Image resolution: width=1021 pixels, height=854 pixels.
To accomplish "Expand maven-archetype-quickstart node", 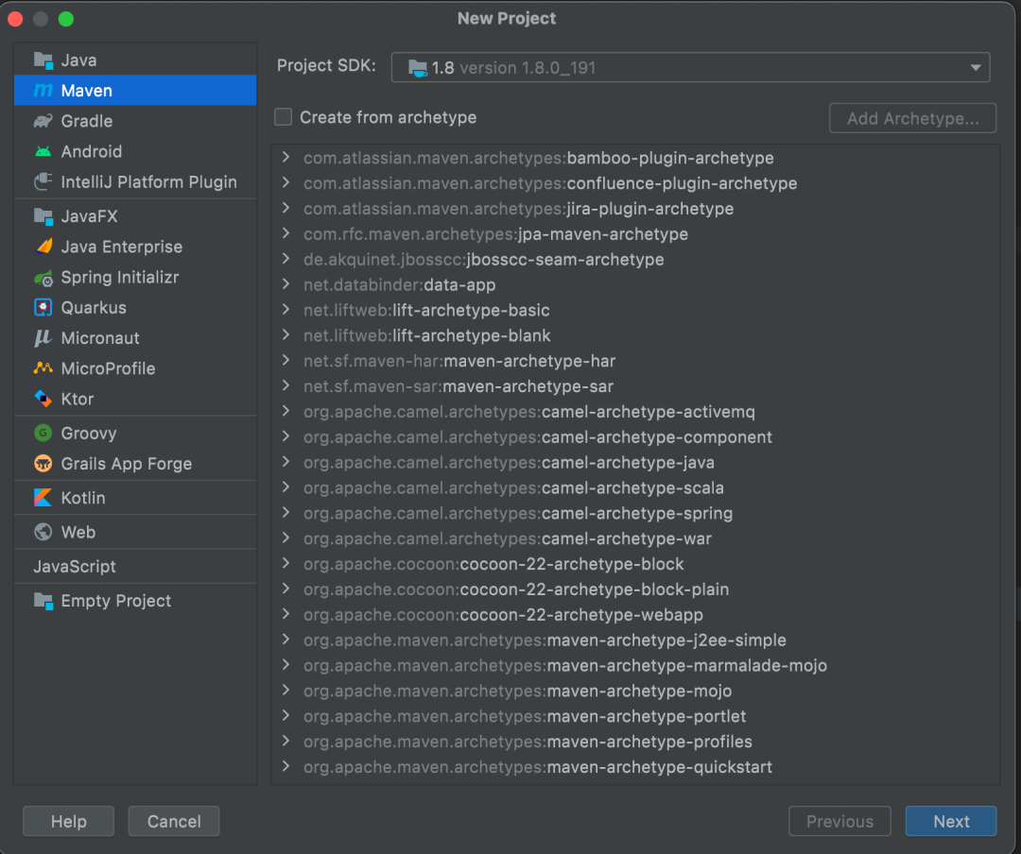I will [286, 767].
